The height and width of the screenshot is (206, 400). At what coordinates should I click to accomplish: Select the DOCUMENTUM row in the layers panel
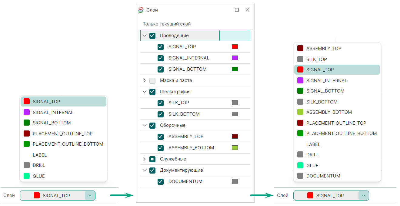point(185,181)
